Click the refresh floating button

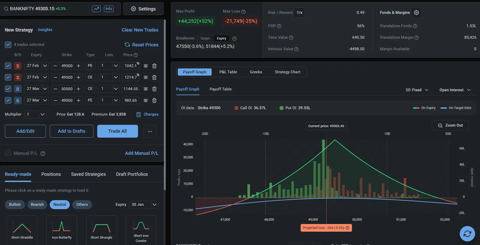tap(467, 234)
